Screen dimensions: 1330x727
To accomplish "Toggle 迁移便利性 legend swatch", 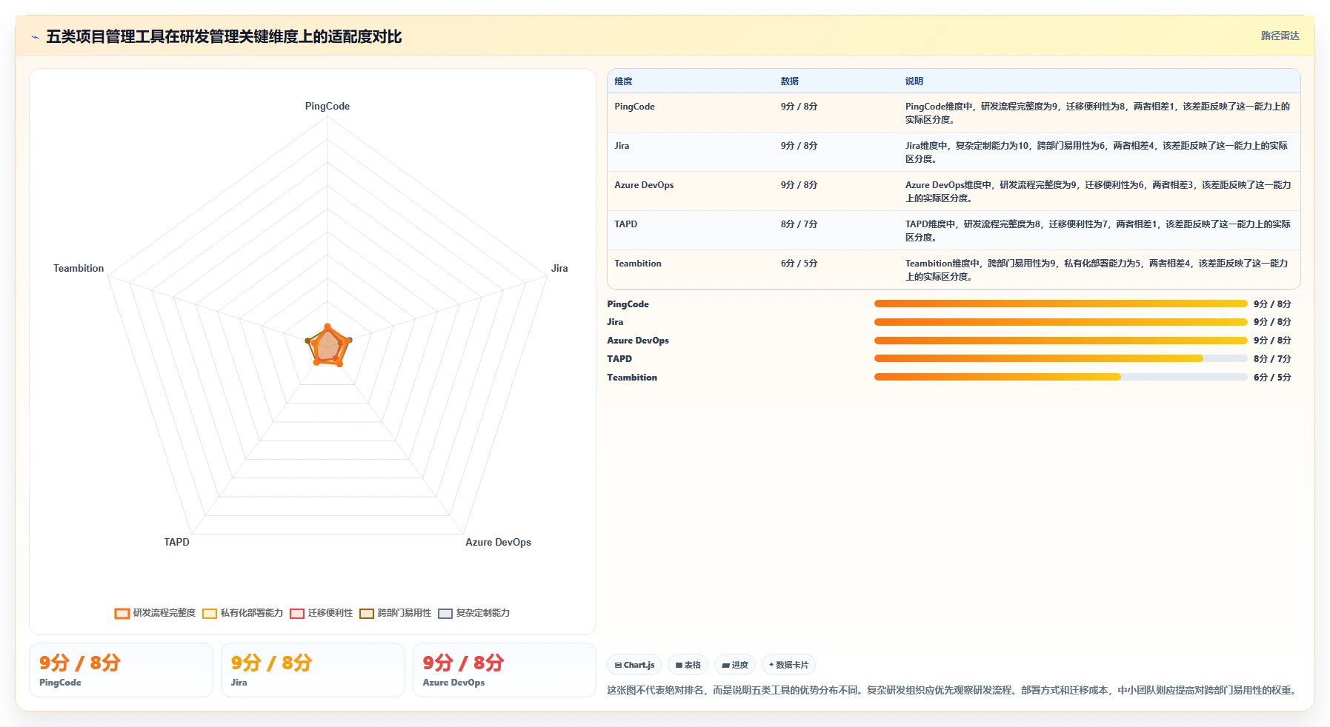I will [x=297, y=613].
